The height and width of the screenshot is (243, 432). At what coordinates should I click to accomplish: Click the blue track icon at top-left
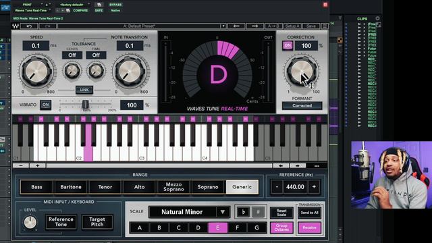coord(5,7)
